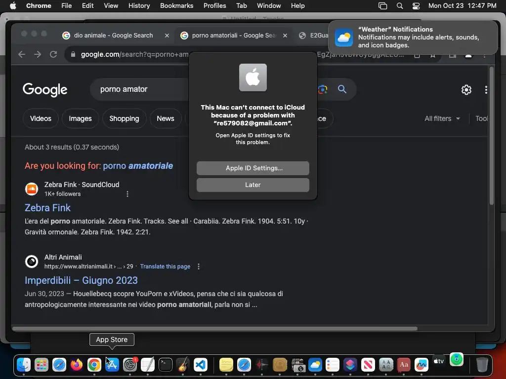506x379 pixels.
Task: Dismiss the iCloud dialog with Later
Action: (253, 185)
